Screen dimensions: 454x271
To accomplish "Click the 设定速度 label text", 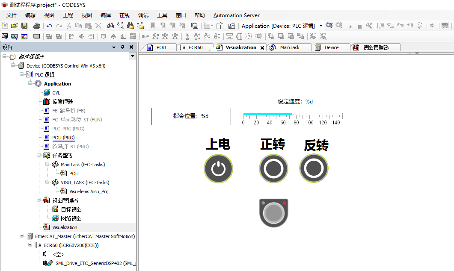I will [x=295, y=101].
